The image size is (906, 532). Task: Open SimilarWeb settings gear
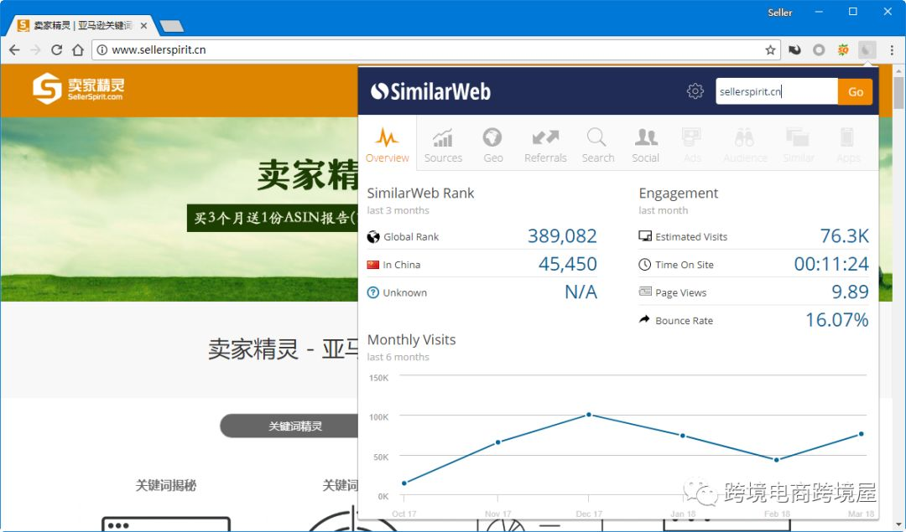pos(695,91)
